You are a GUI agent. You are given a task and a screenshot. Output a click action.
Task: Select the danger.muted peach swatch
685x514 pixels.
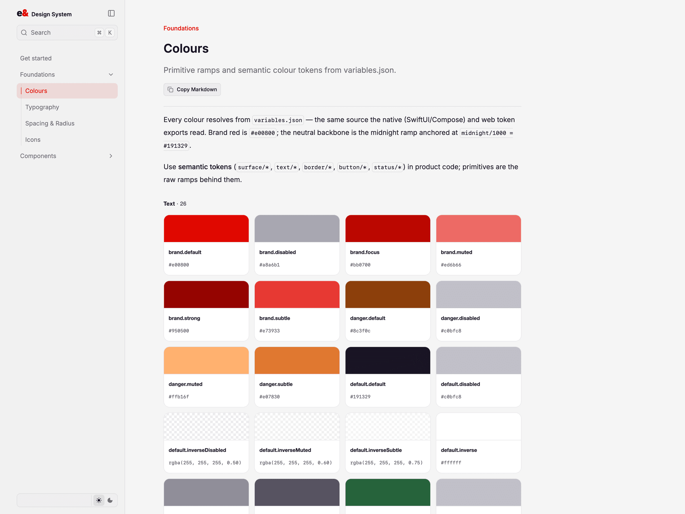pos(206,361)
